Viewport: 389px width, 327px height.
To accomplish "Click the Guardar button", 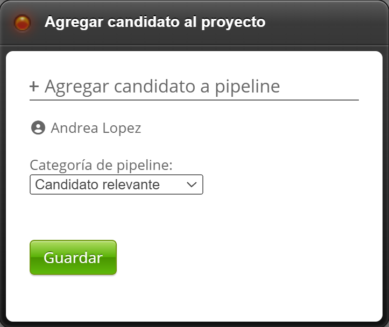I will 73,258.
